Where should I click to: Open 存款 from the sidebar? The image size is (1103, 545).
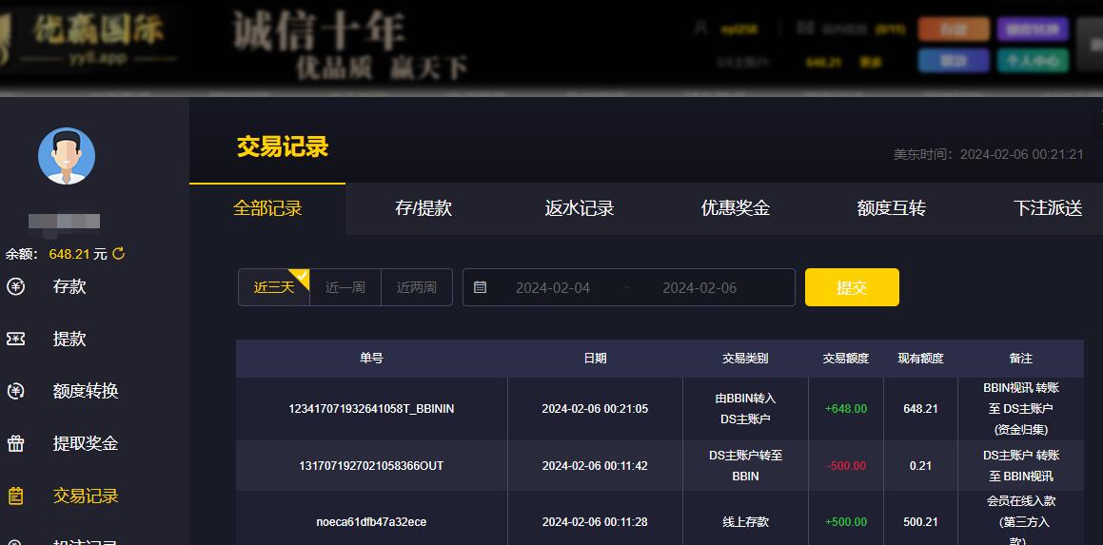point(69,287)
